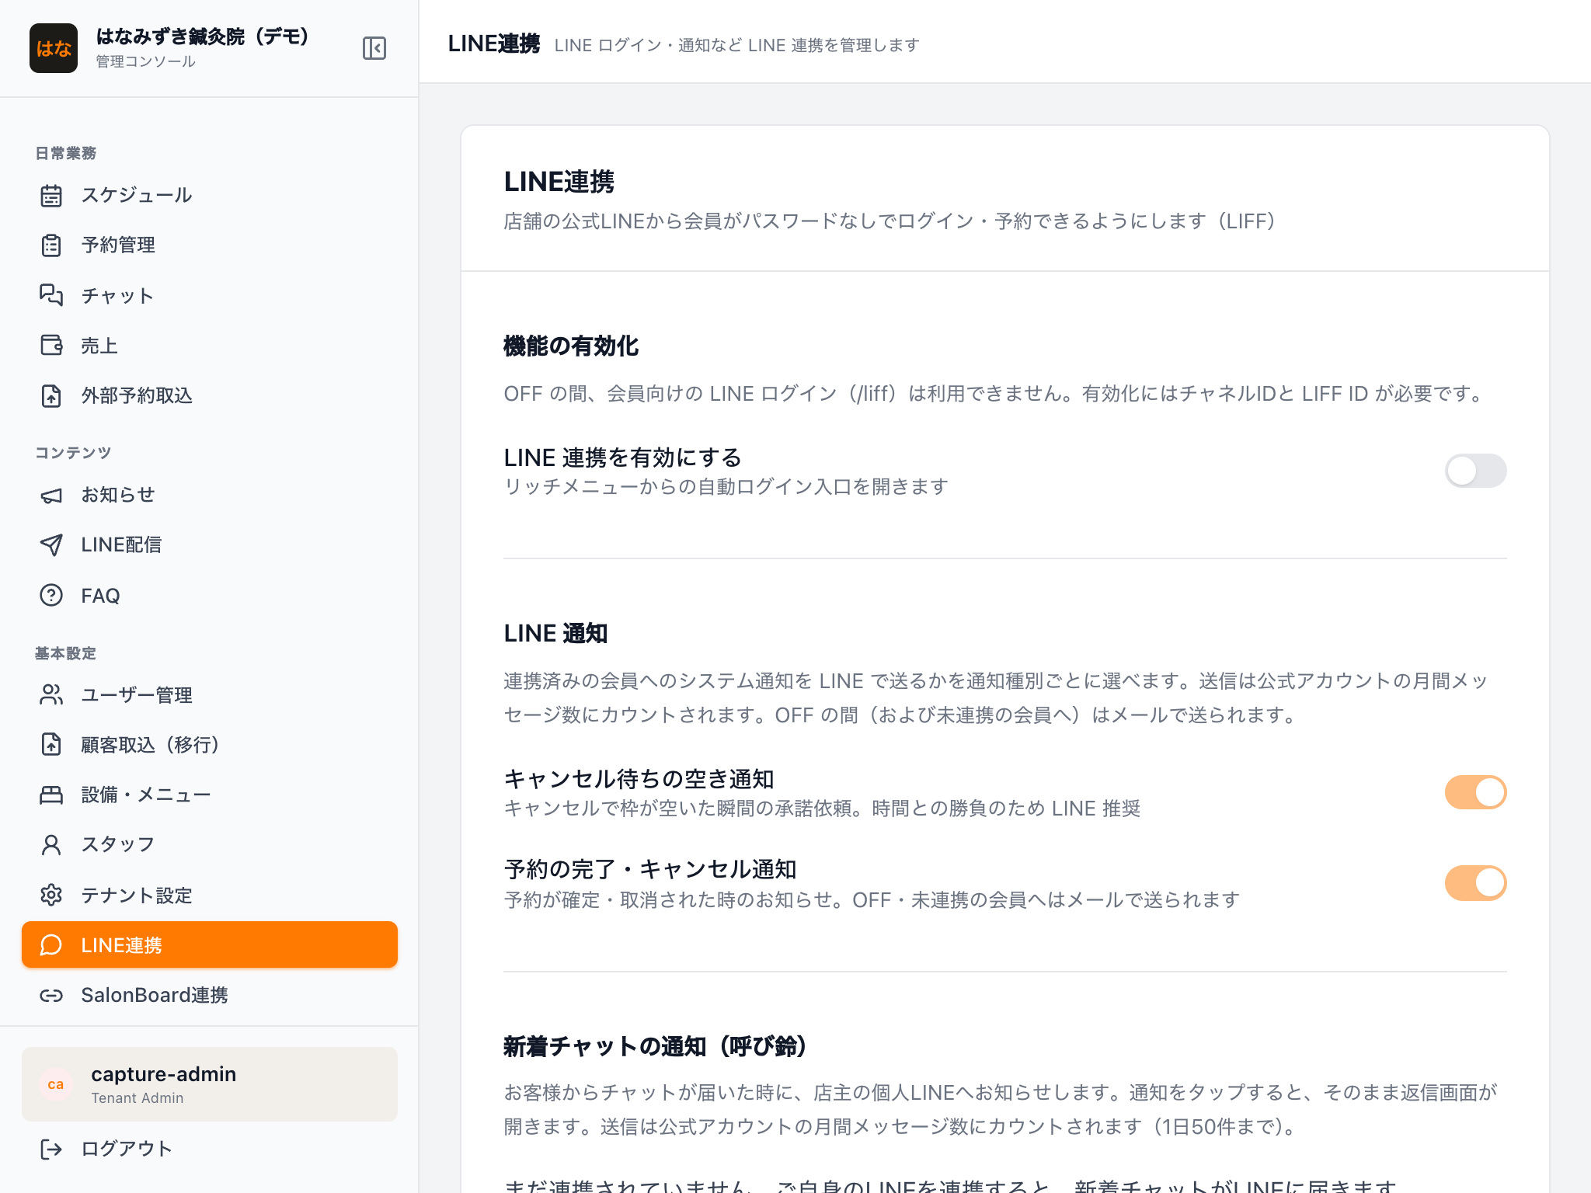Open the スタッフ menu item
The width and height of the screenshot is (1591, 1193).
pos(210,844)
